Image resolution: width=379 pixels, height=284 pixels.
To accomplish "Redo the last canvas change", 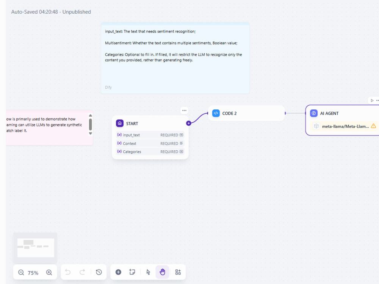I will [82, 272].
